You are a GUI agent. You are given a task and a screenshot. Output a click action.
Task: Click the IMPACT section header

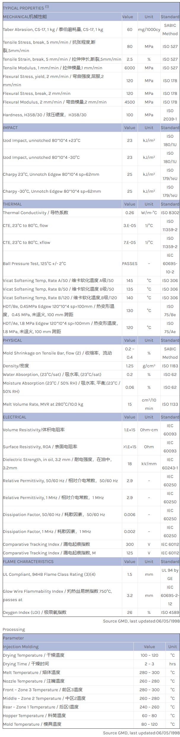coord(10,128)
